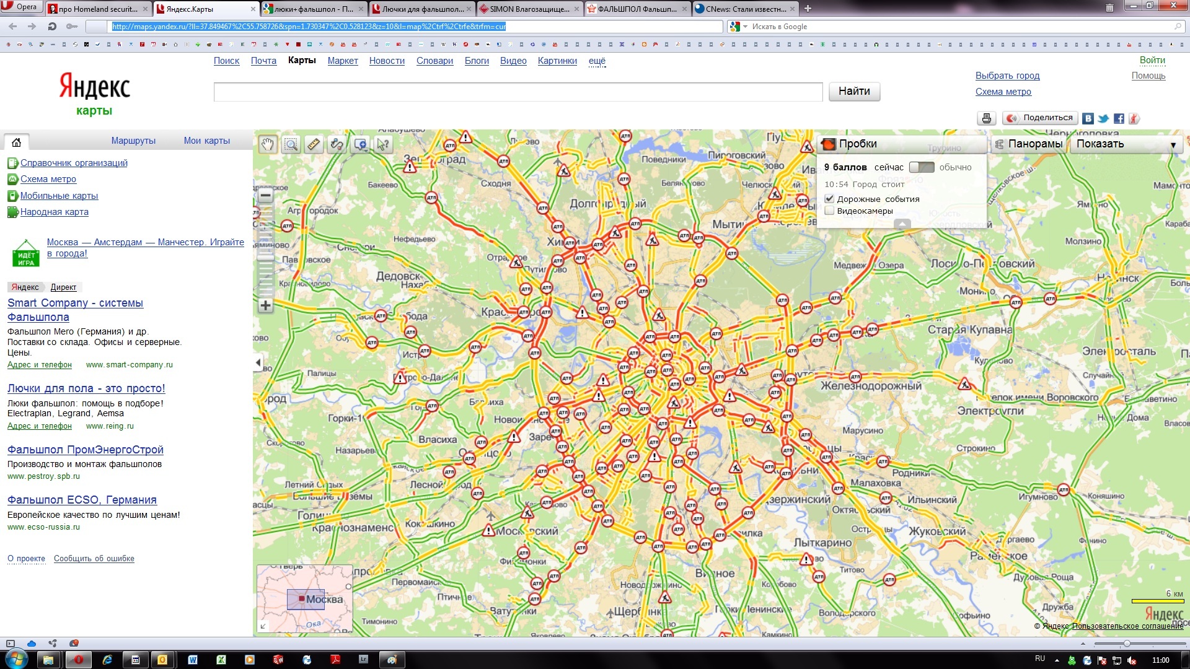This screenshot has width=1190, height=669.
Task: Open the 'ещё' more services dropdown
Action: coord(597,61)
